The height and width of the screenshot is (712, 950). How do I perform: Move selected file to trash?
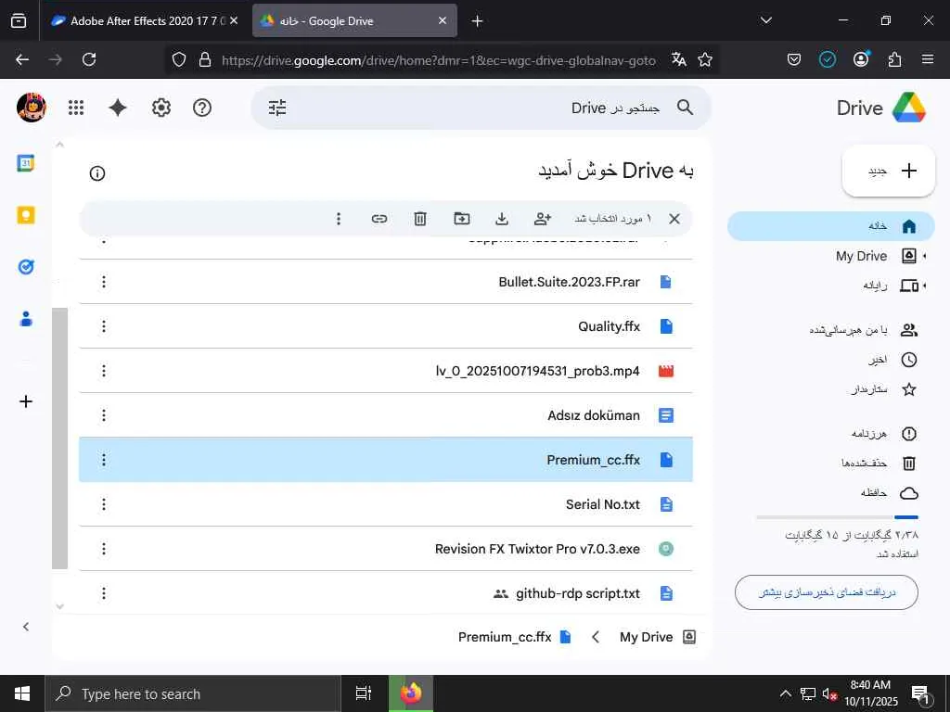point(420,219)
